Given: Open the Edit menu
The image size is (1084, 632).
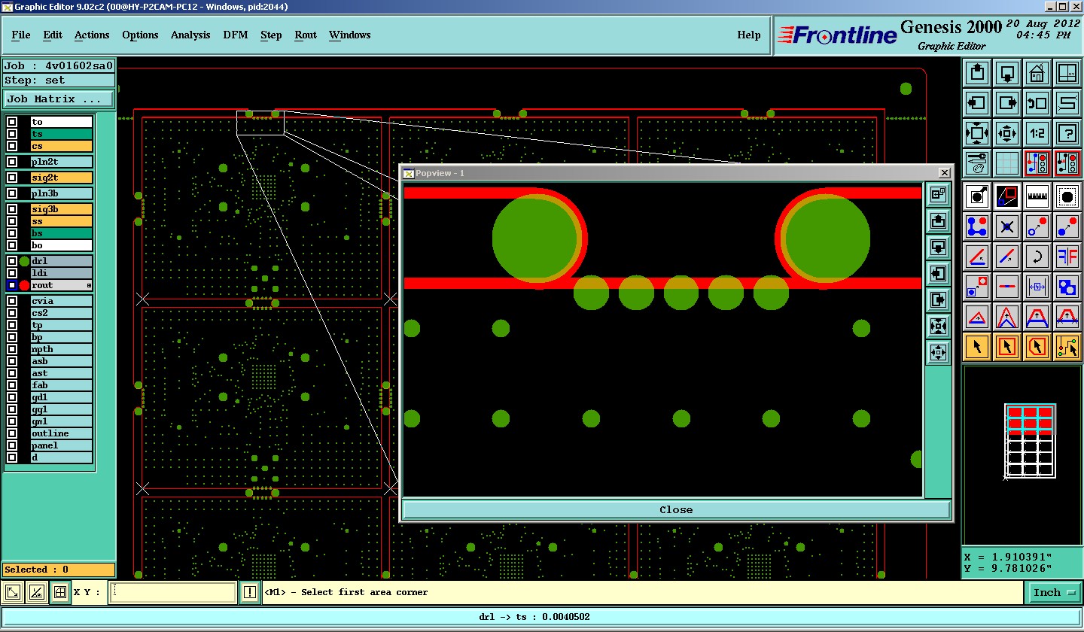Looking at the screenshot, I should pyautogui.click(x=53, y=35).
